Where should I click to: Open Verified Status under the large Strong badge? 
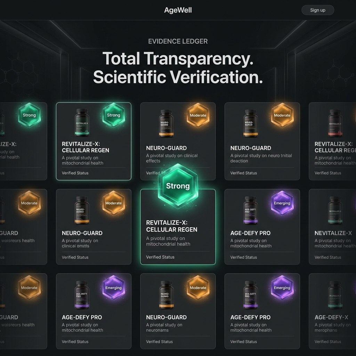(160, 257)
